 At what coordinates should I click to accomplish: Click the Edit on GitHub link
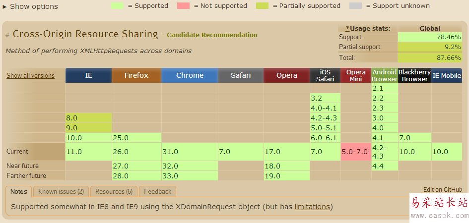[442, 190]
